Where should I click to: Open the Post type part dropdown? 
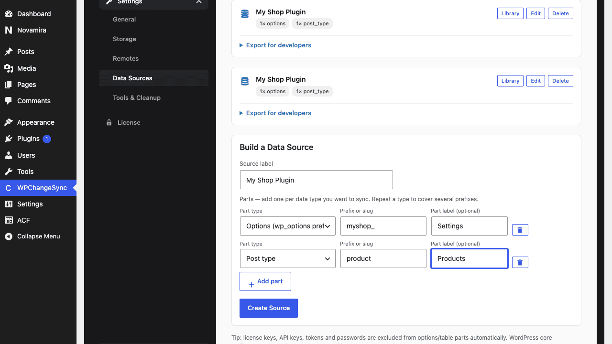click(x=287, y=258)
